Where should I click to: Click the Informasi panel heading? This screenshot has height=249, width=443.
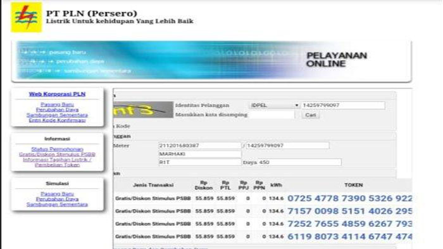tap(57, 139)
